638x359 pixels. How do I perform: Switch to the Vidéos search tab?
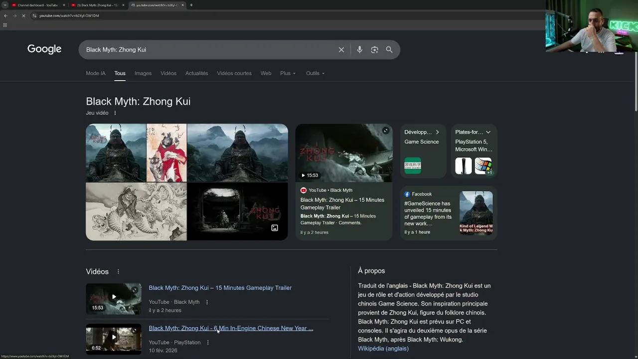168,73
